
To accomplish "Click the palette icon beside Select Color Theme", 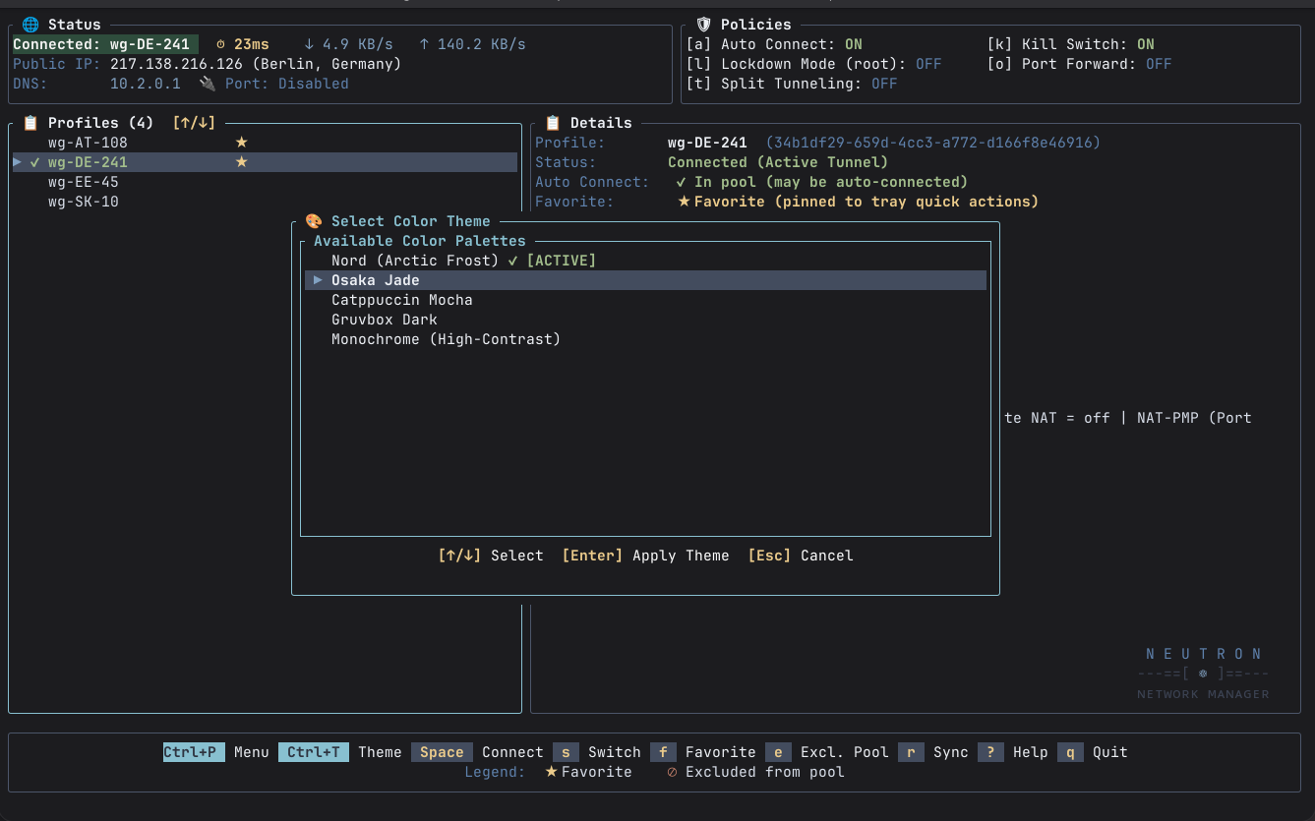I will point(314,221).
